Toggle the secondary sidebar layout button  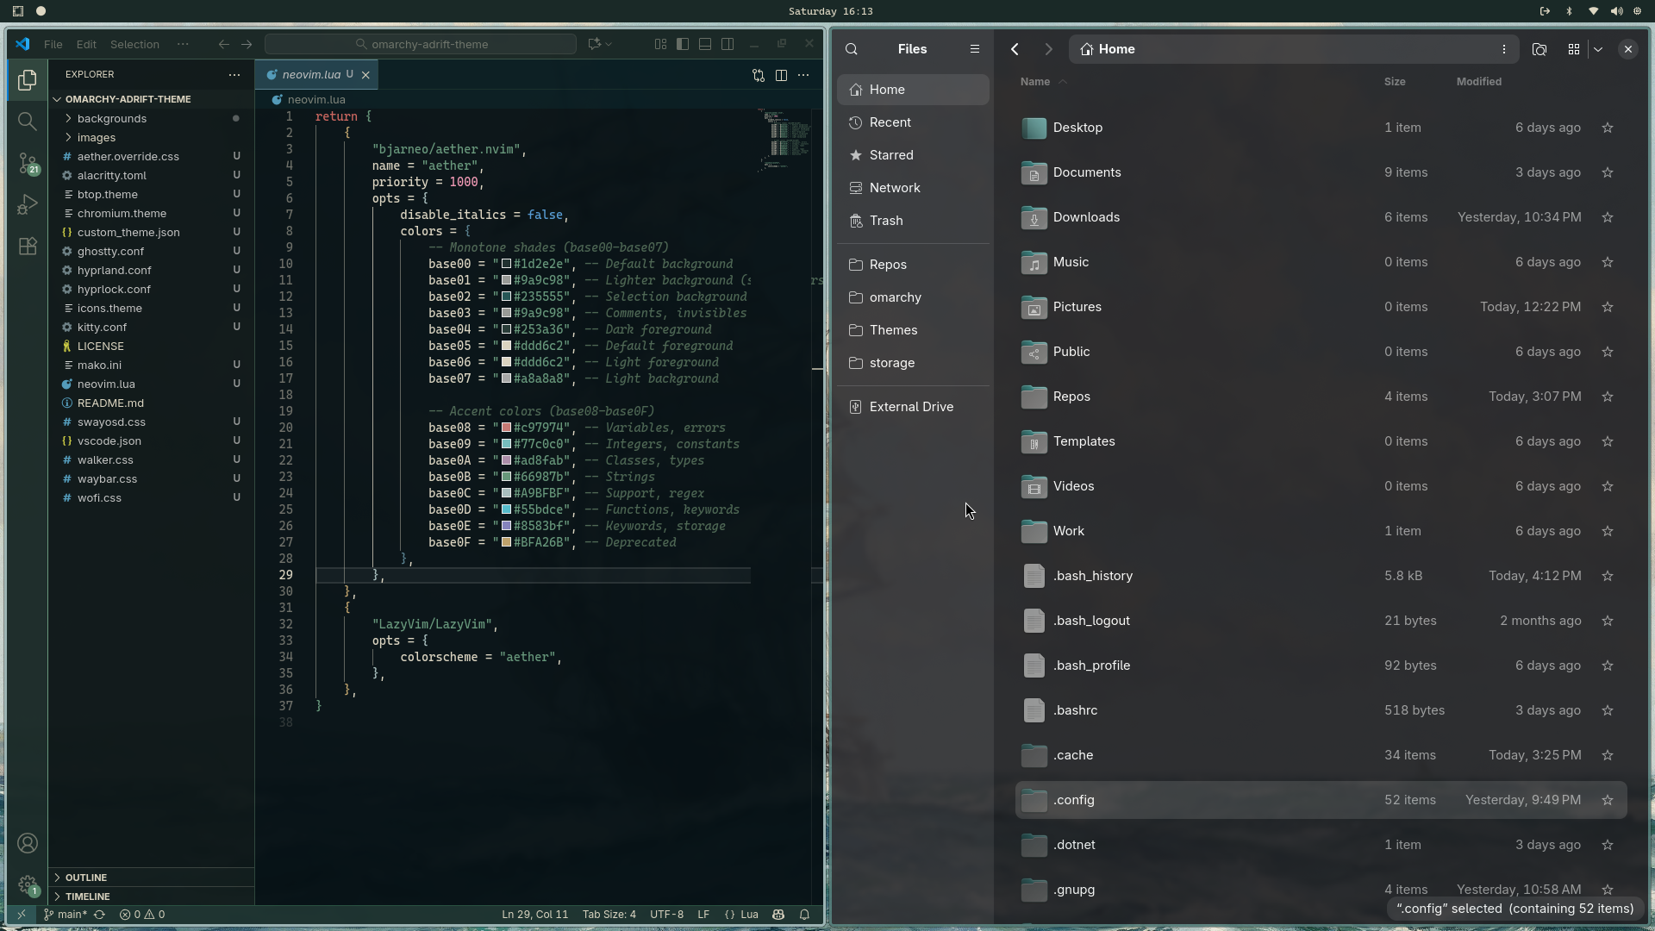728,44
